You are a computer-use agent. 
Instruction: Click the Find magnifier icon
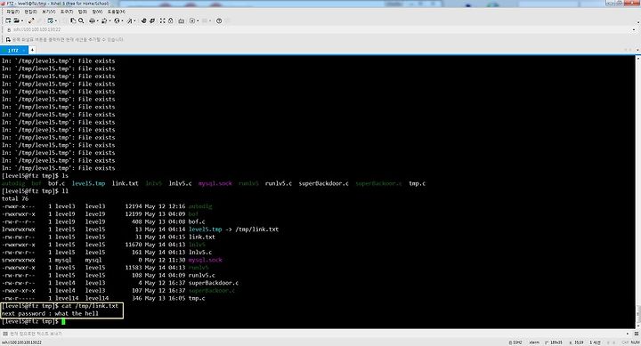click(81, 20)
